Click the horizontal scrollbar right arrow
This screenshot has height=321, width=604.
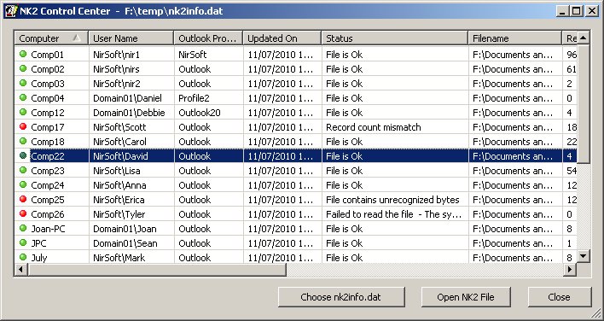pos(570,270)
